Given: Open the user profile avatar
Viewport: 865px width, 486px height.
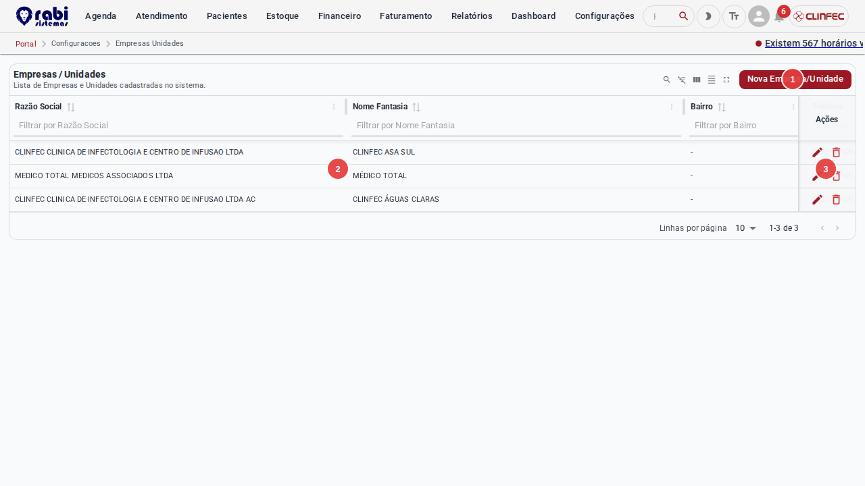Looking at the screenshot, I should 759,16.
